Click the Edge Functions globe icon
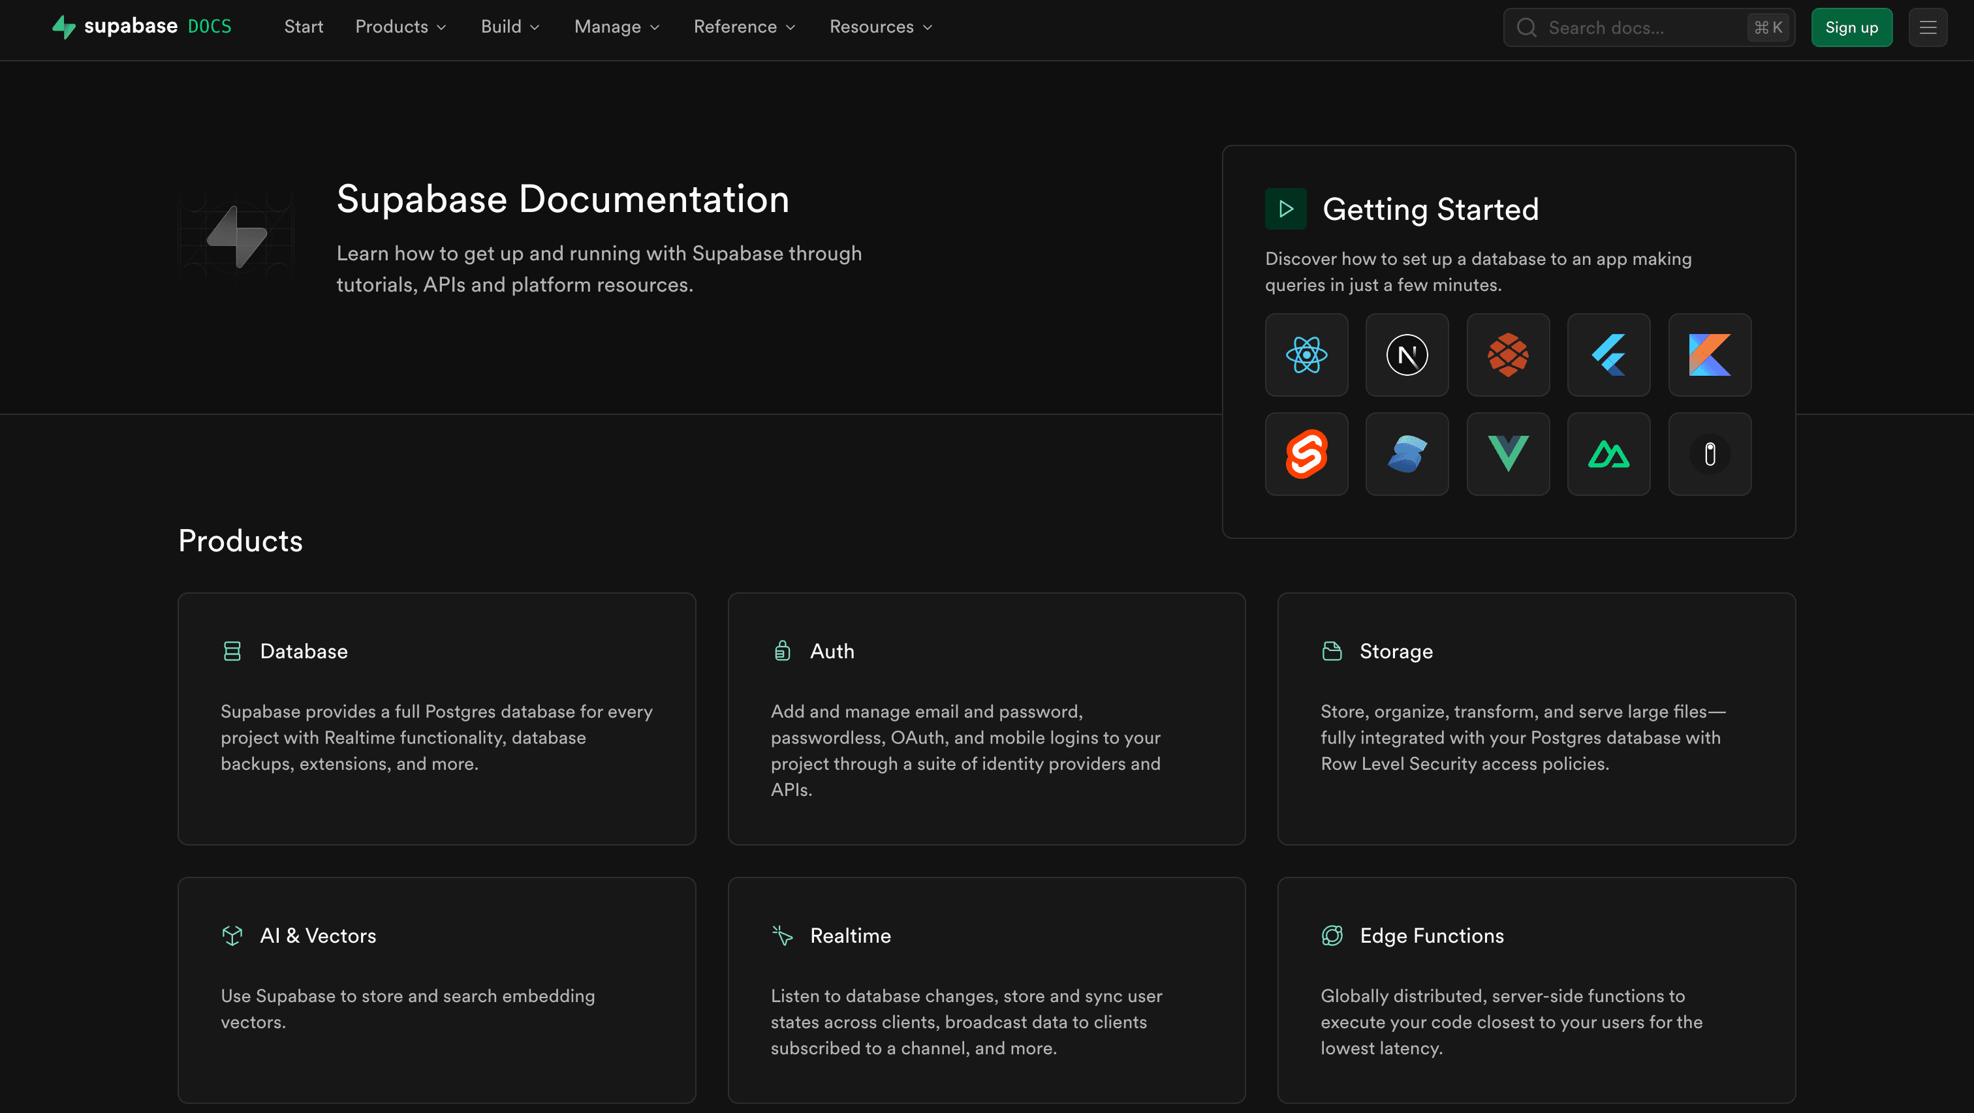Viewport: 1974px width, 1113px height. [1332, 936]
